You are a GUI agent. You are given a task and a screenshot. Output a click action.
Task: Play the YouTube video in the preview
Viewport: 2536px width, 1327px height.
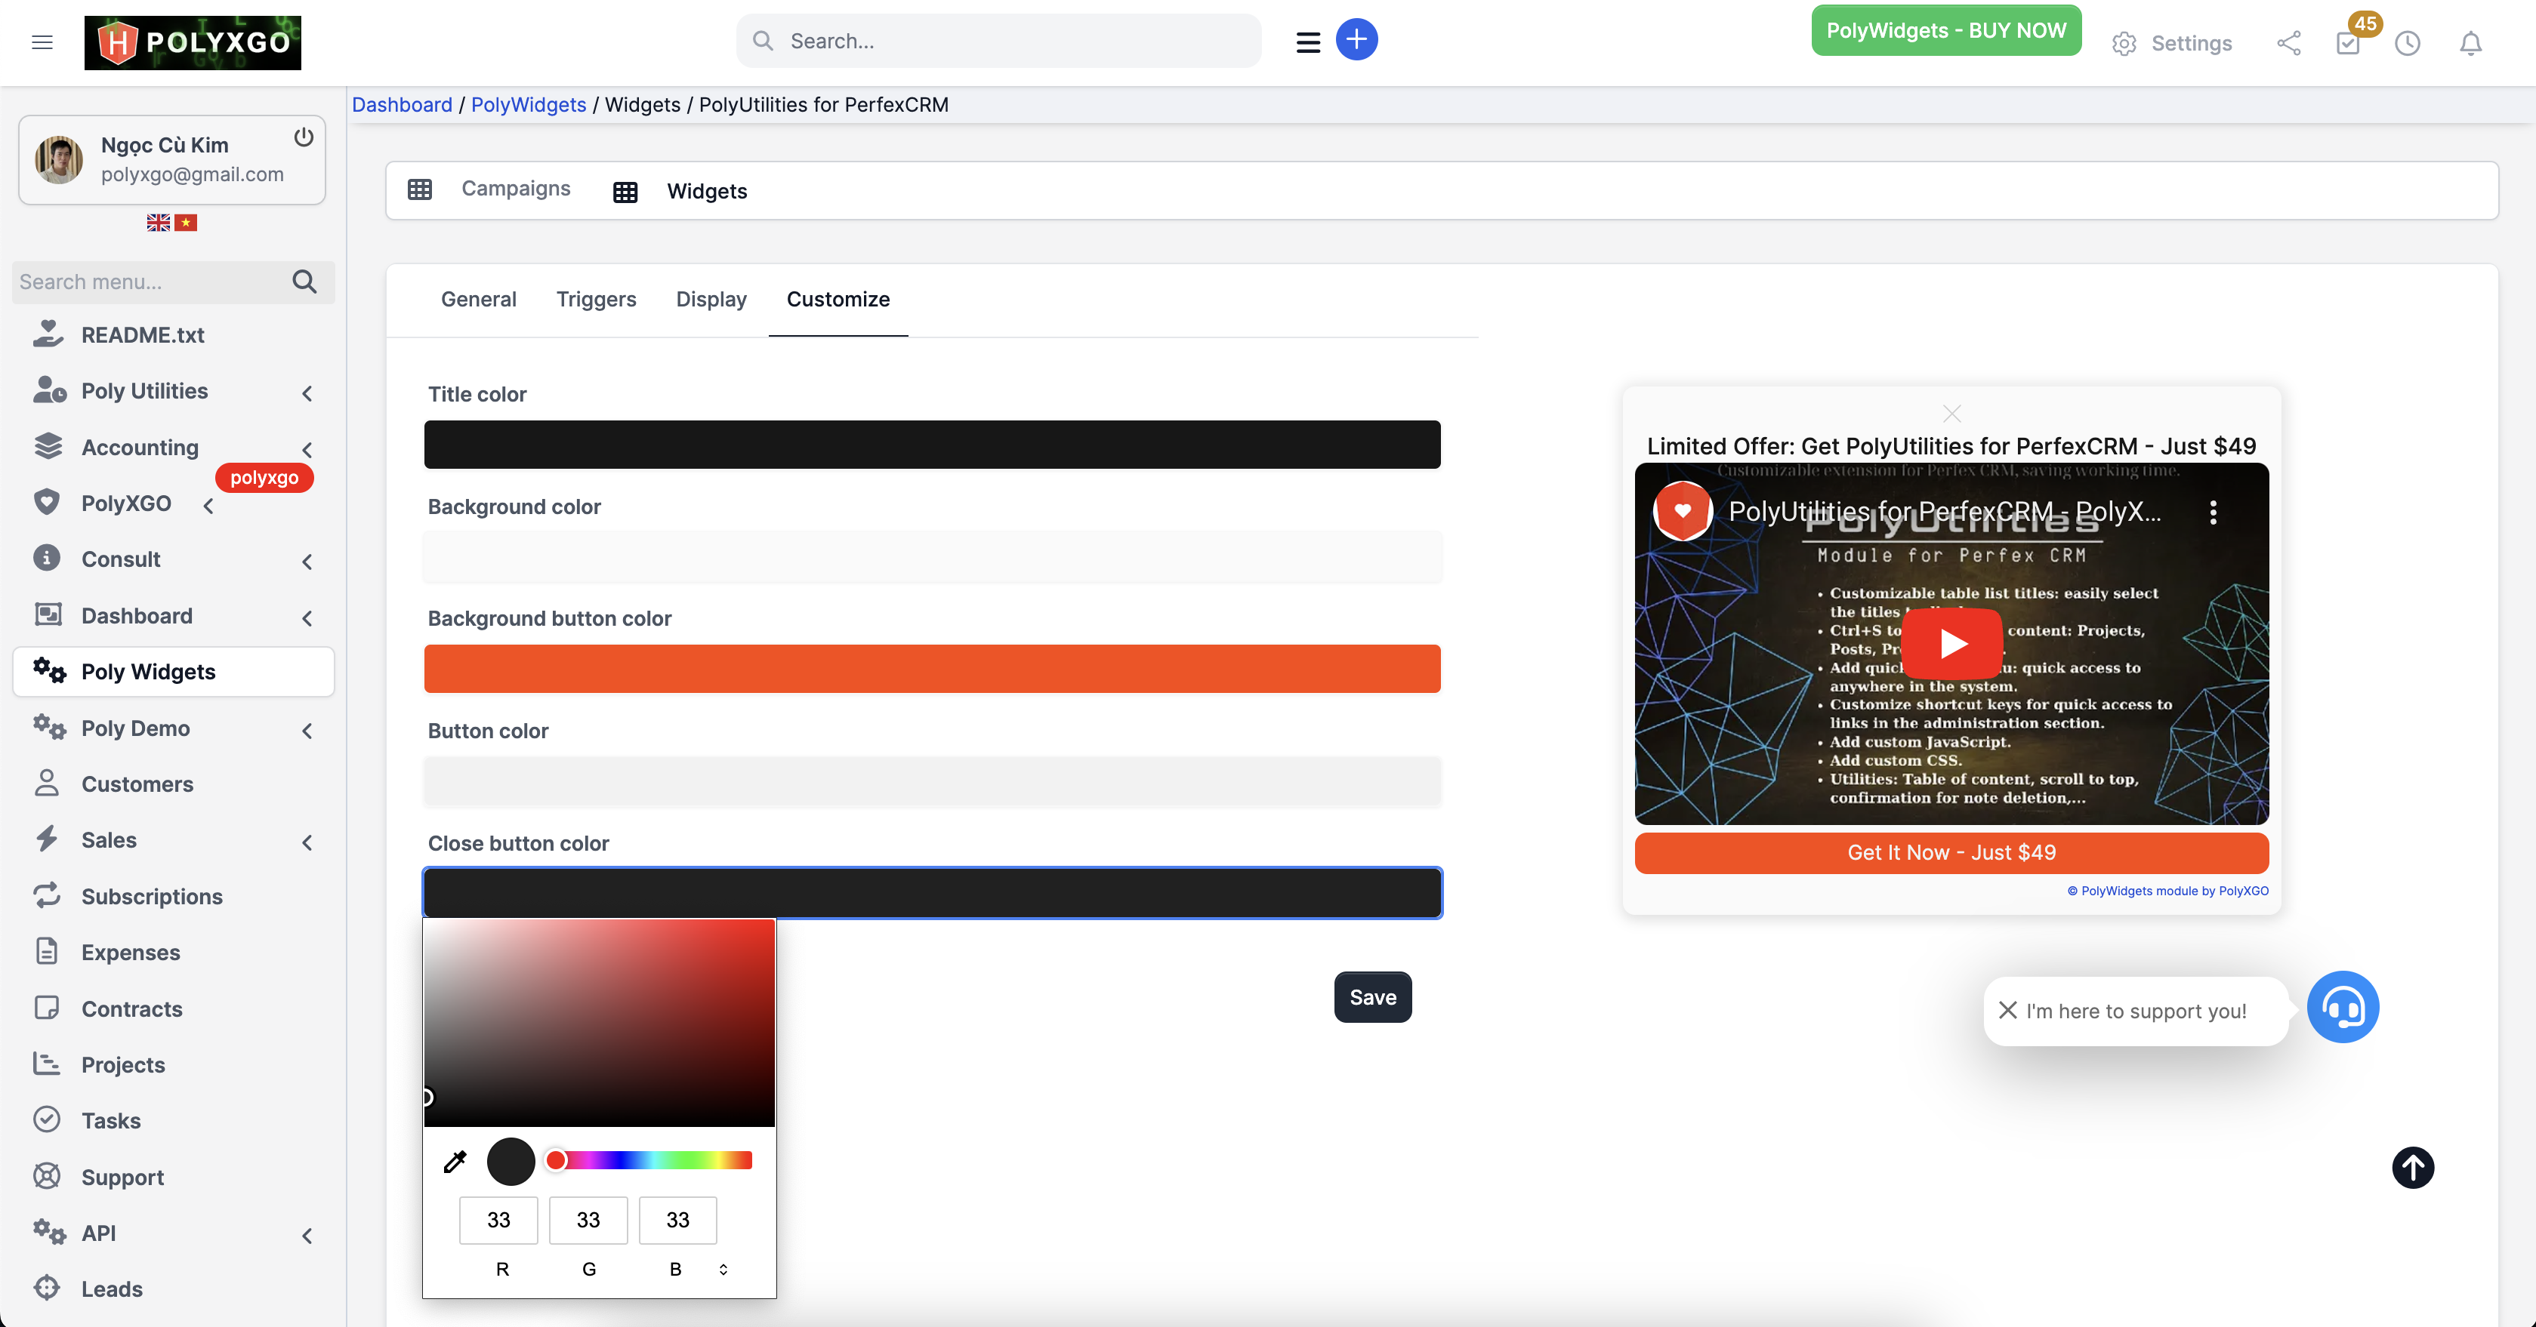[1952, 643]
